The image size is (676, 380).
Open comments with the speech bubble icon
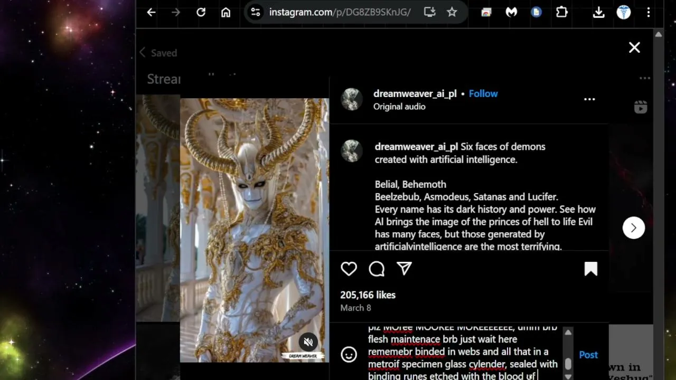pos(377,269)
